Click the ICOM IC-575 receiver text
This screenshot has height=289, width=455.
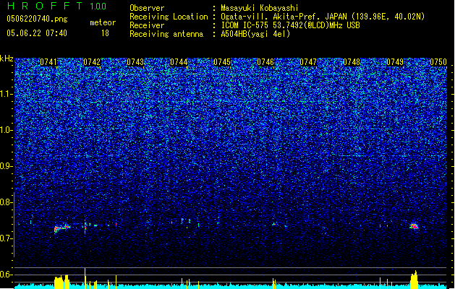point(290,25)
